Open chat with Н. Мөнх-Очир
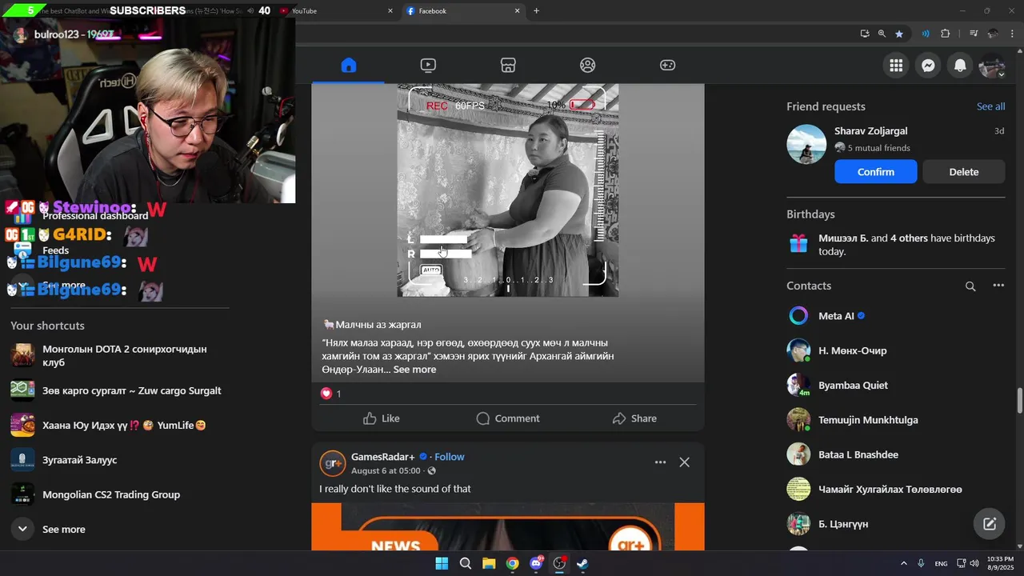The width and height of the screenshot is (1024, 576). 896,350
